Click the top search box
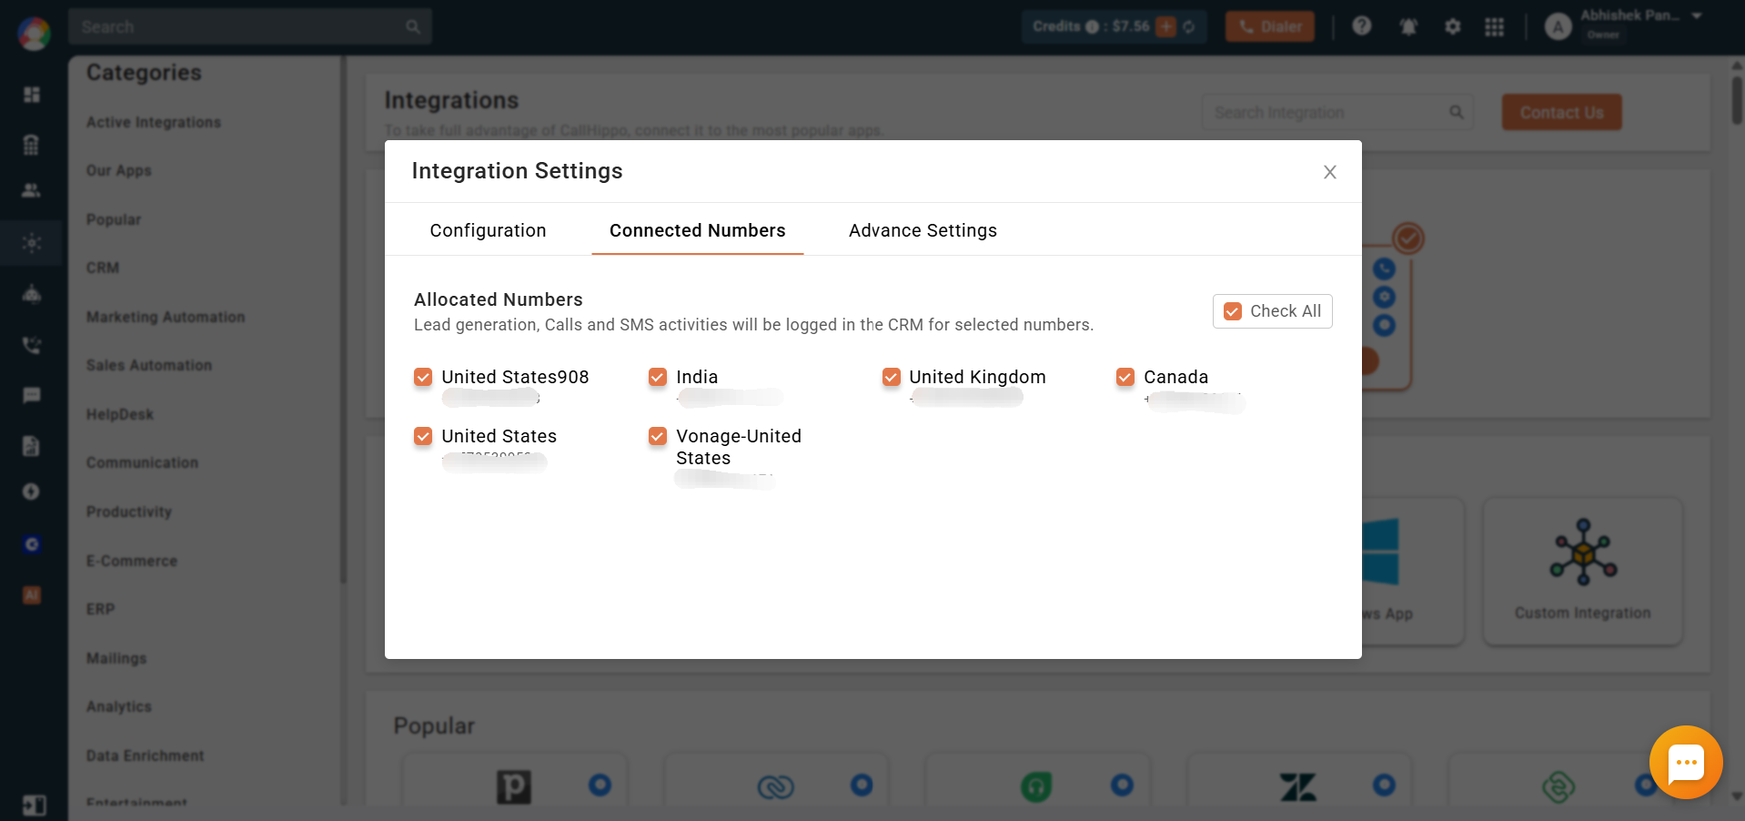Viewport: 1745px width, 821px height. click(x=249, y=26)
